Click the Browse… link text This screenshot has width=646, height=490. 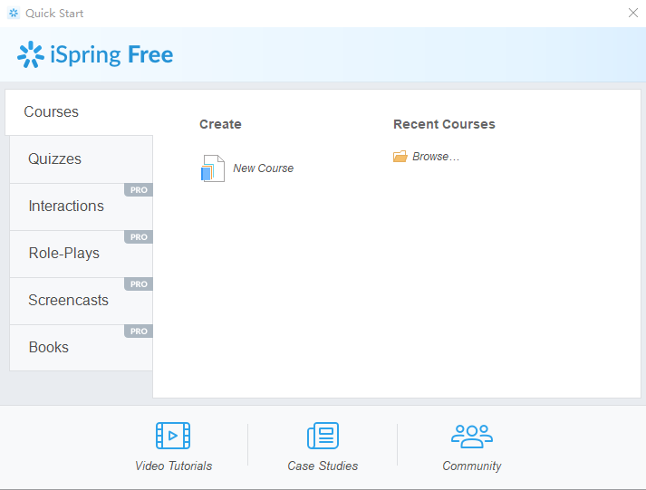(436, 157)
